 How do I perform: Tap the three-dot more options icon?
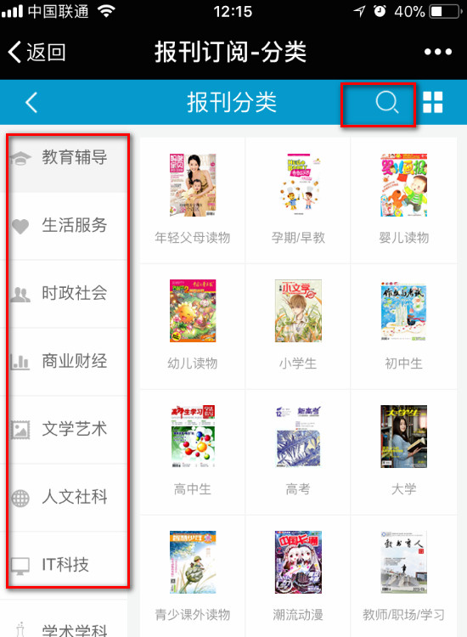[438, 52]
